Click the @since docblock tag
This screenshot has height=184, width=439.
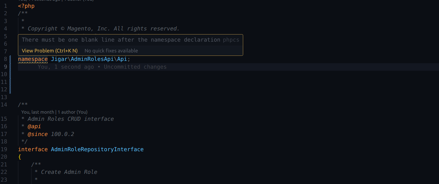click(38, 134)
